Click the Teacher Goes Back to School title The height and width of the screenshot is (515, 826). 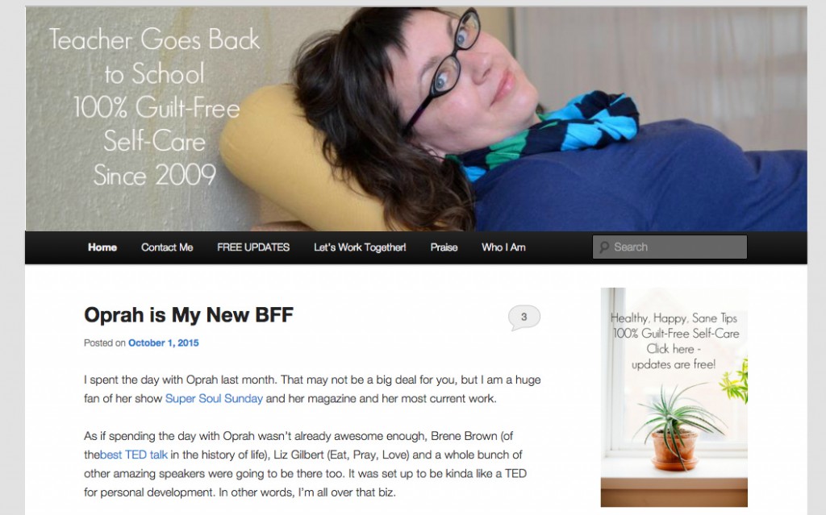point(154,56)
